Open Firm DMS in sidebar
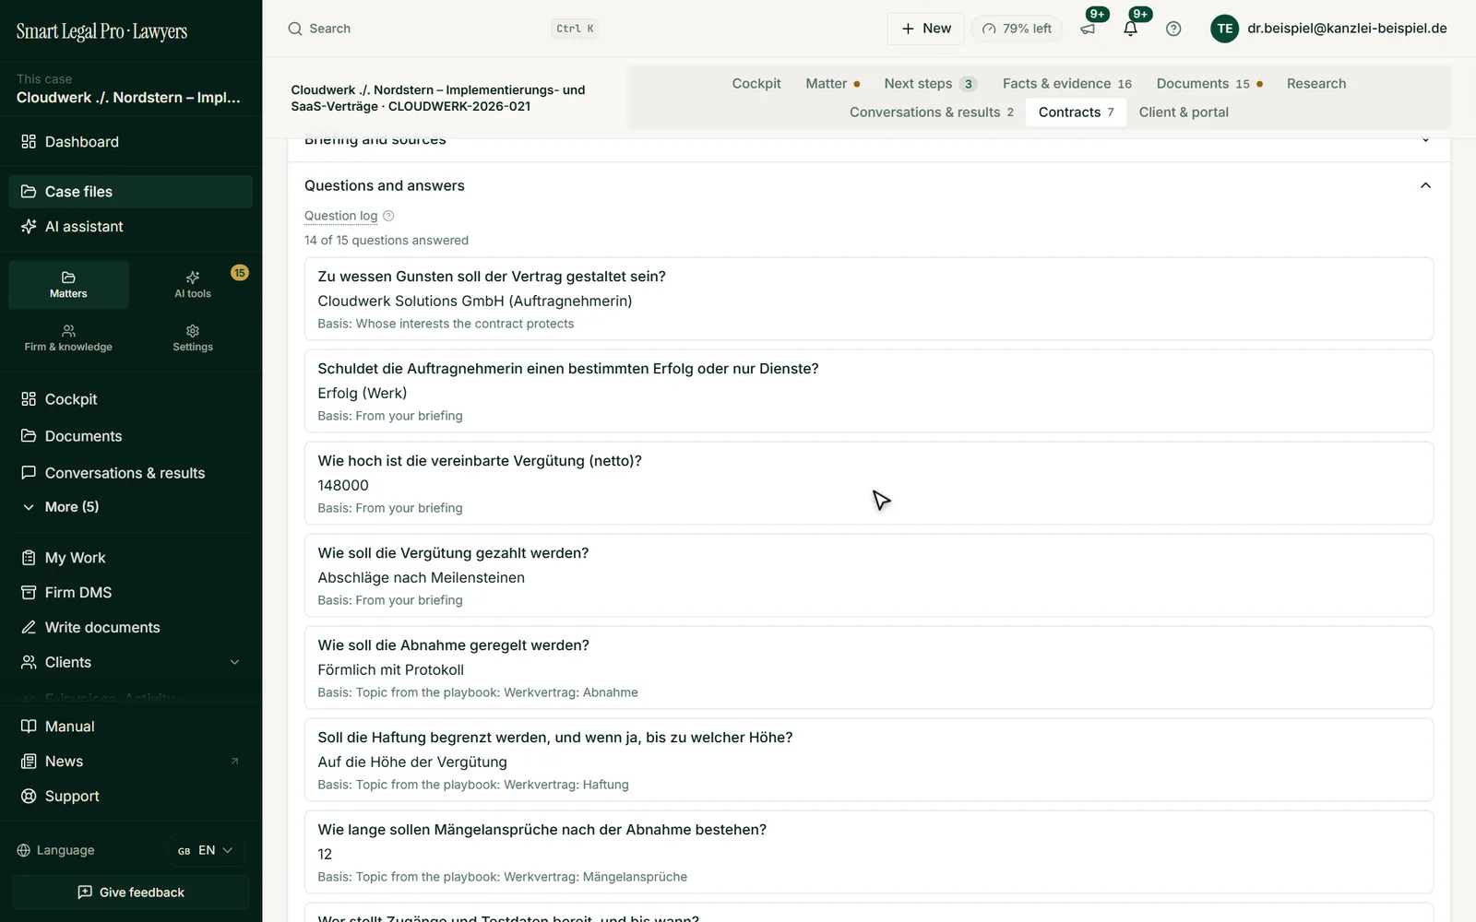Viewport: 1476px width, 922px height. [130, 593]
